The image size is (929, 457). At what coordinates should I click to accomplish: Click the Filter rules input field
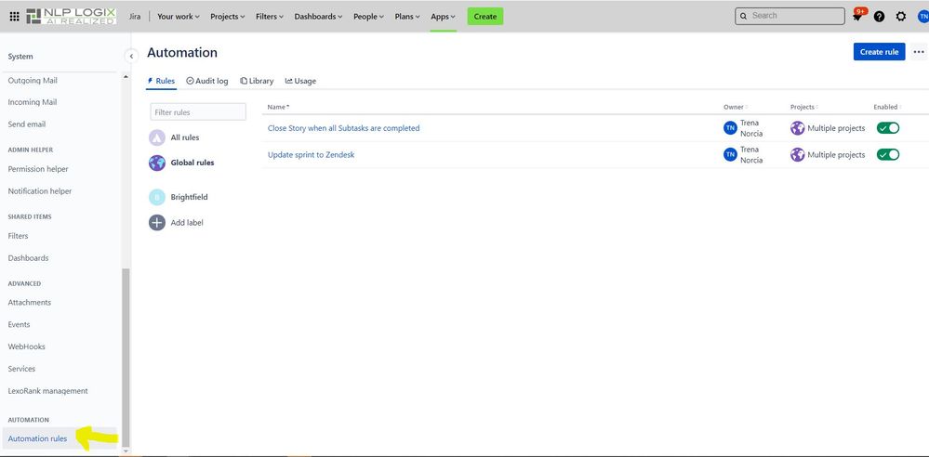pos(198,111)
